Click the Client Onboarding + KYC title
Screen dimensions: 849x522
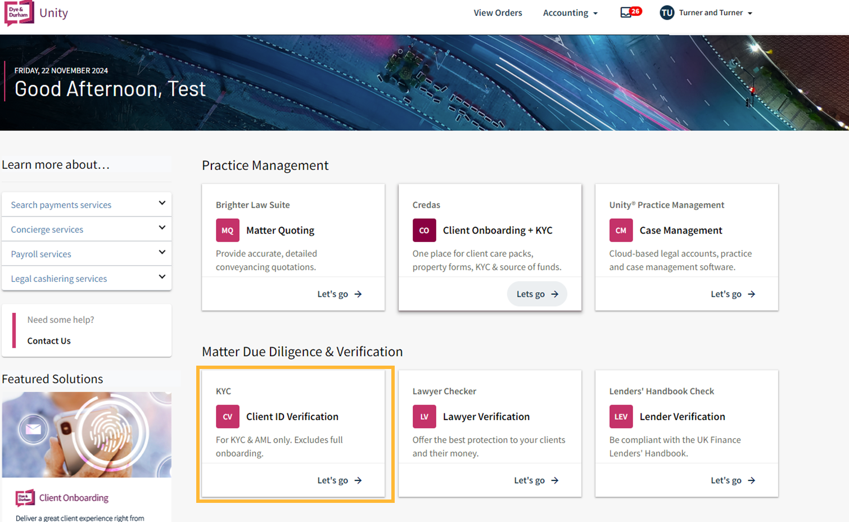point(498,230)
